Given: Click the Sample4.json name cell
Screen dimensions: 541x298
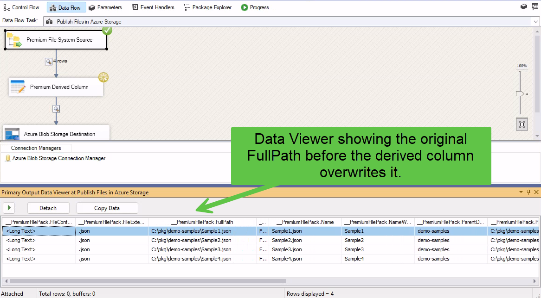Looking at the screenshot, I should click(305, 259).
